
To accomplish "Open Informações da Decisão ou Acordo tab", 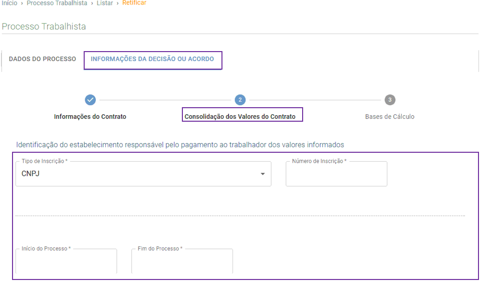I will [152, 59].
